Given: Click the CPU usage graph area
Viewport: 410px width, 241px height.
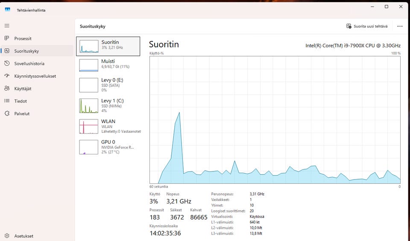Looking at the screenshot, I should [x=275, y=120].
